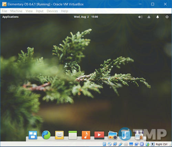Open the Calendar app in dock
The image size is (172, 147).
coord(73,135)
